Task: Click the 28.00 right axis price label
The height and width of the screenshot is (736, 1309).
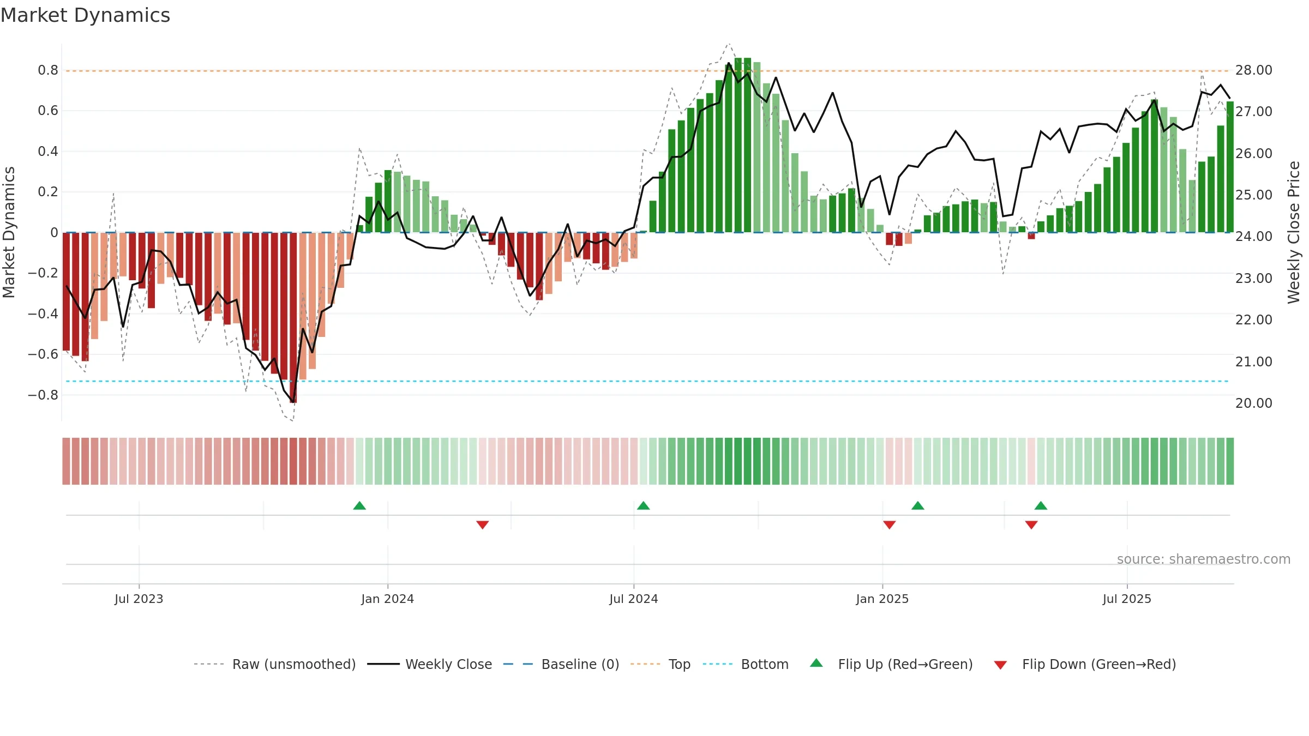Action: (1254, 70)
